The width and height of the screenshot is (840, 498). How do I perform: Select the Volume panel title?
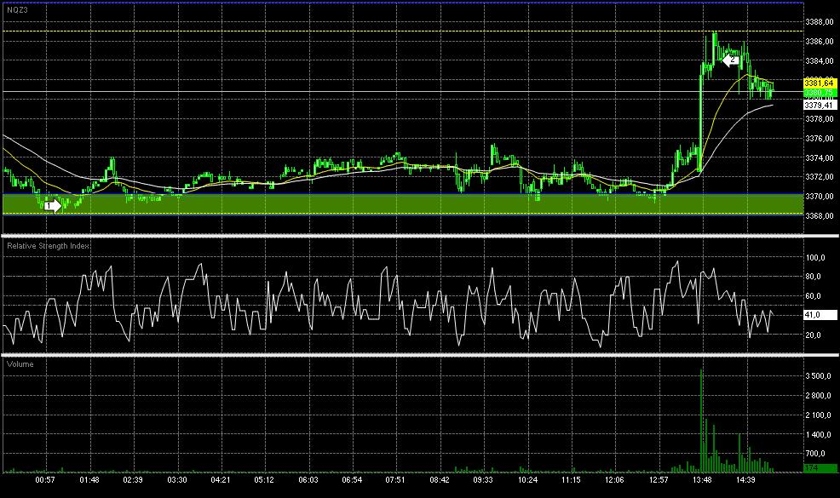coord(20,364)
